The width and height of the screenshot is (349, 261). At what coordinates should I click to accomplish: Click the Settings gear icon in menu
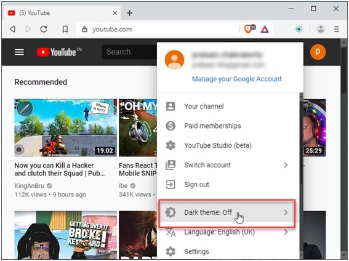coord(170,251)
